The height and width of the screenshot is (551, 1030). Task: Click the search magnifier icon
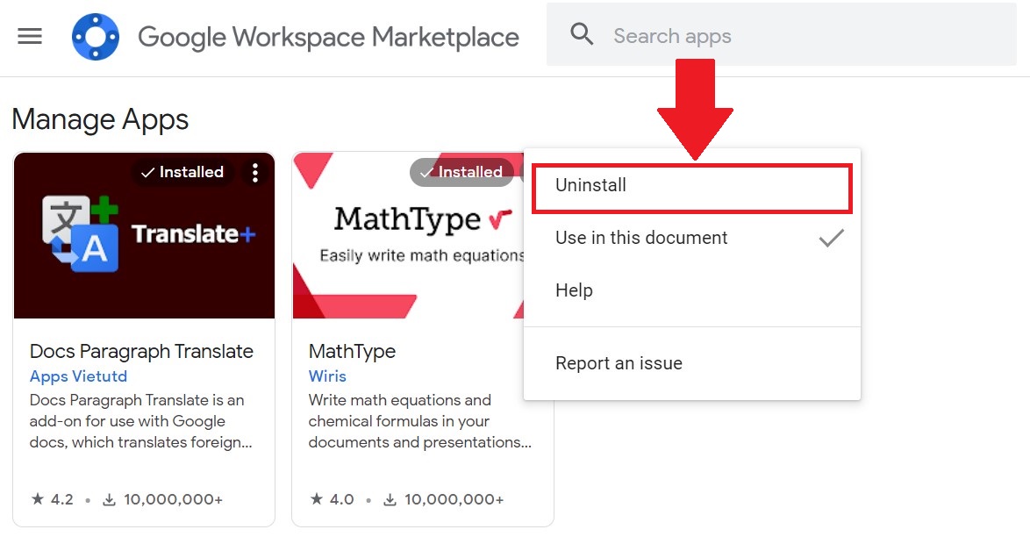pos(582,33)
